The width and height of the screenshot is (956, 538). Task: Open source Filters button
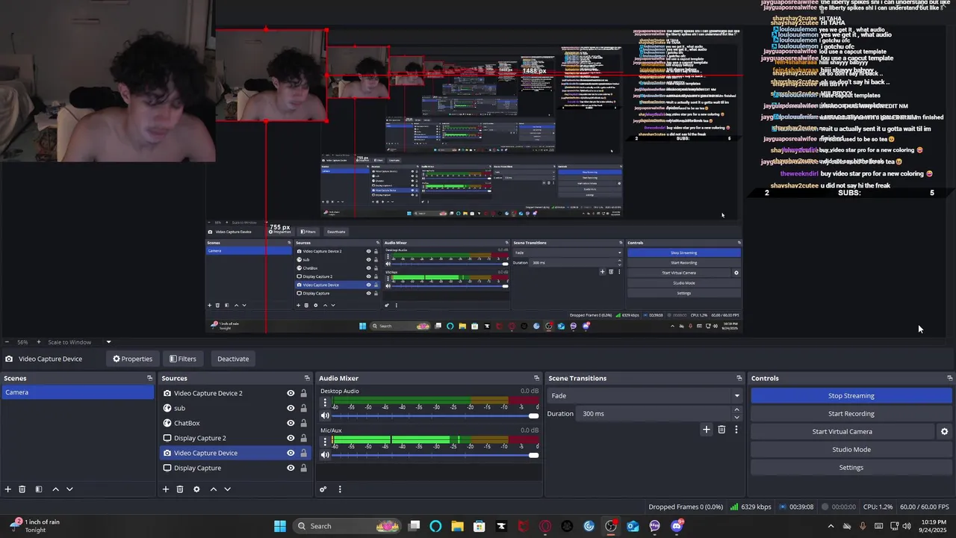coord(183,359)
